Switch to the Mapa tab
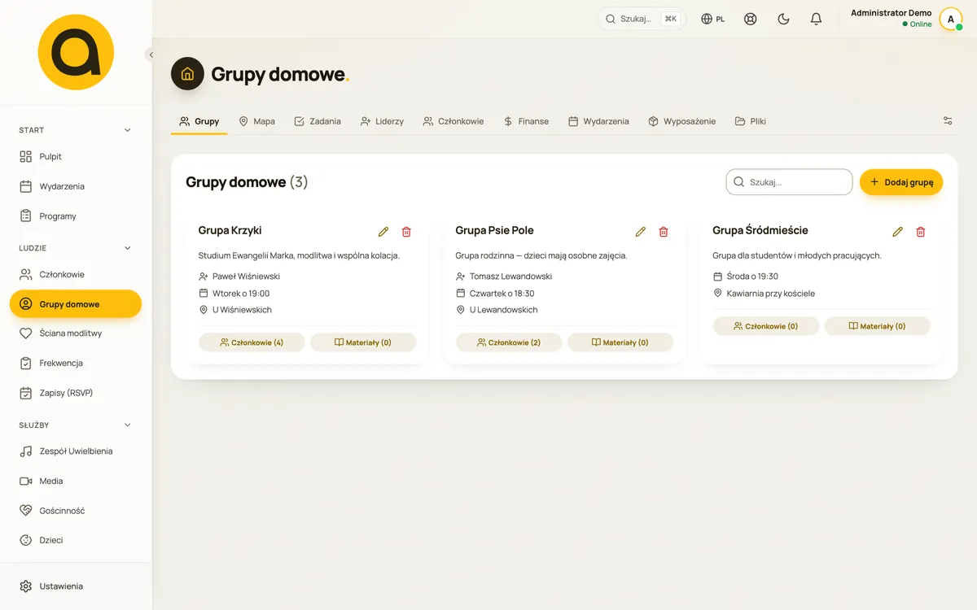The height and width of the screenshot is (610, 977). tap(256, 121)
